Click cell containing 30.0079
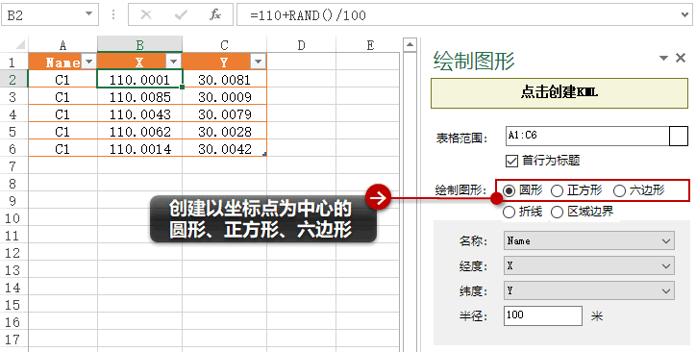Viewport: 696px width, 352px height. coord(224,114)
